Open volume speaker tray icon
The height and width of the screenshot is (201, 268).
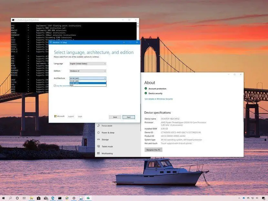tap(257, 198)
